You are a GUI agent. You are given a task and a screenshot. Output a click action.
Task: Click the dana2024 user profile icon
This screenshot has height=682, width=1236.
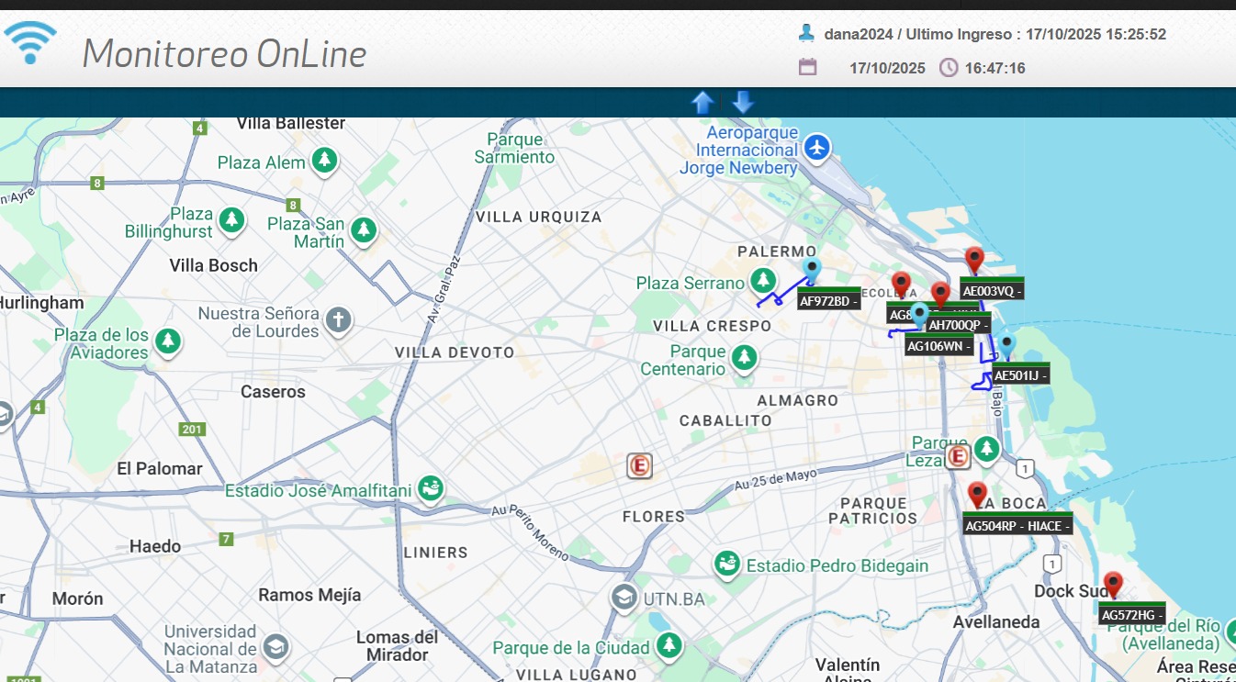point(806,34)
